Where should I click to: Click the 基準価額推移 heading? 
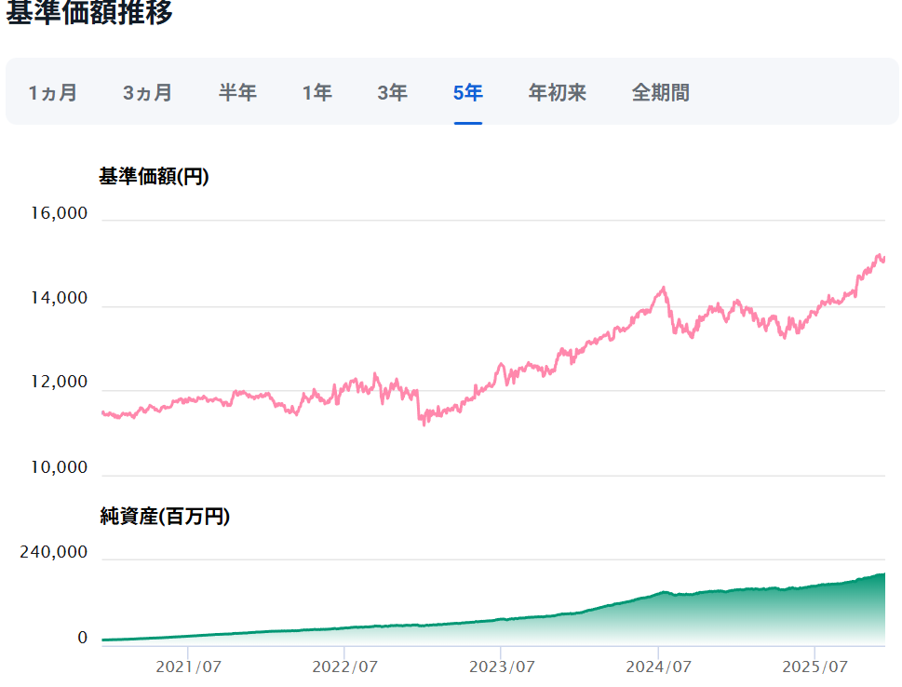[89, 14]
